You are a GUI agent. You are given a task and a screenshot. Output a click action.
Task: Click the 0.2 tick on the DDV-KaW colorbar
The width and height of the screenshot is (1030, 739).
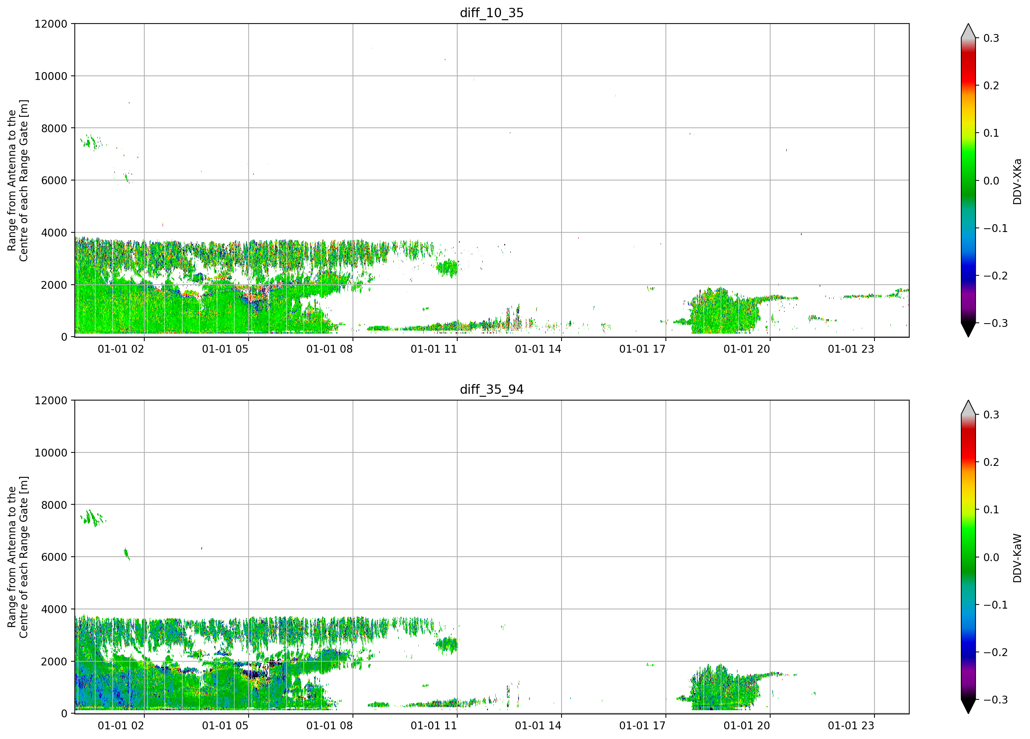click(x=991, y=462)
